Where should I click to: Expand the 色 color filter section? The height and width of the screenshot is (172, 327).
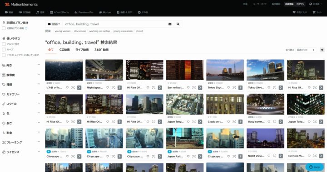(x=21, y=114)
